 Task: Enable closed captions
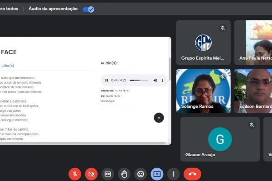pyautogui.click(x=107, y=174)
